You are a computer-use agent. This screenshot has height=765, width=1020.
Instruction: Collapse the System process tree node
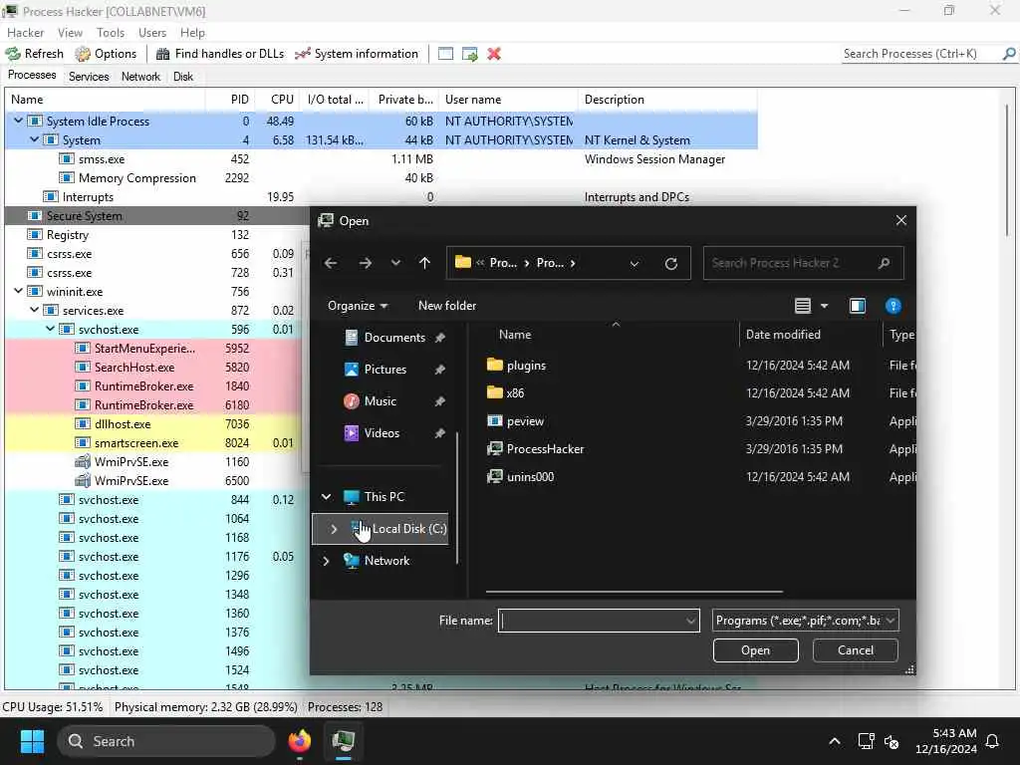point(35,139)
